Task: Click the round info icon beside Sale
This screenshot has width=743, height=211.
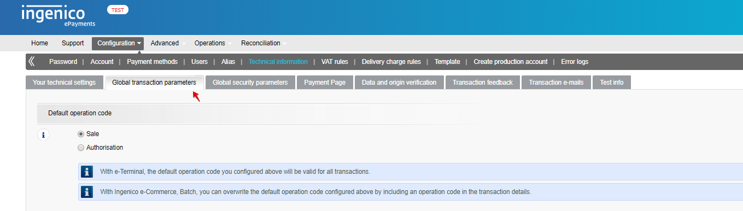Action: [x=43, y=134]
